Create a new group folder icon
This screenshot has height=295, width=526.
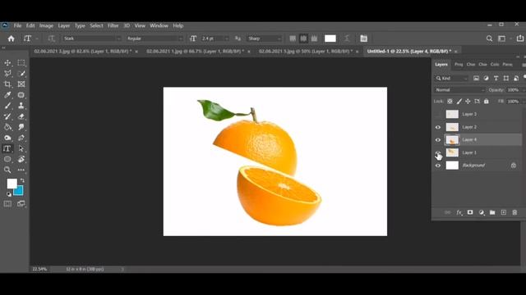[x=492, y=212]
